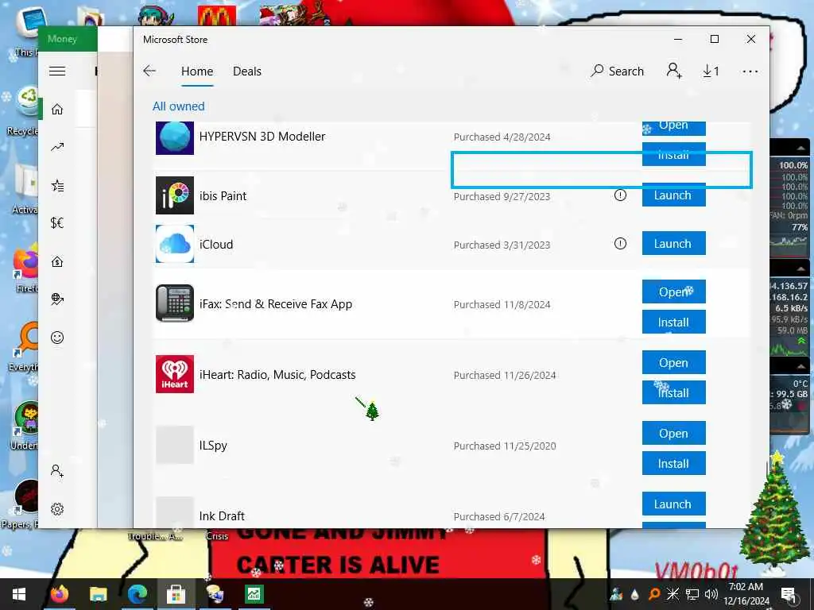Screen dimensions: 814x610
Task: Click the Microsoft Store taskbar icon
Action: click(x=176, y=594)
